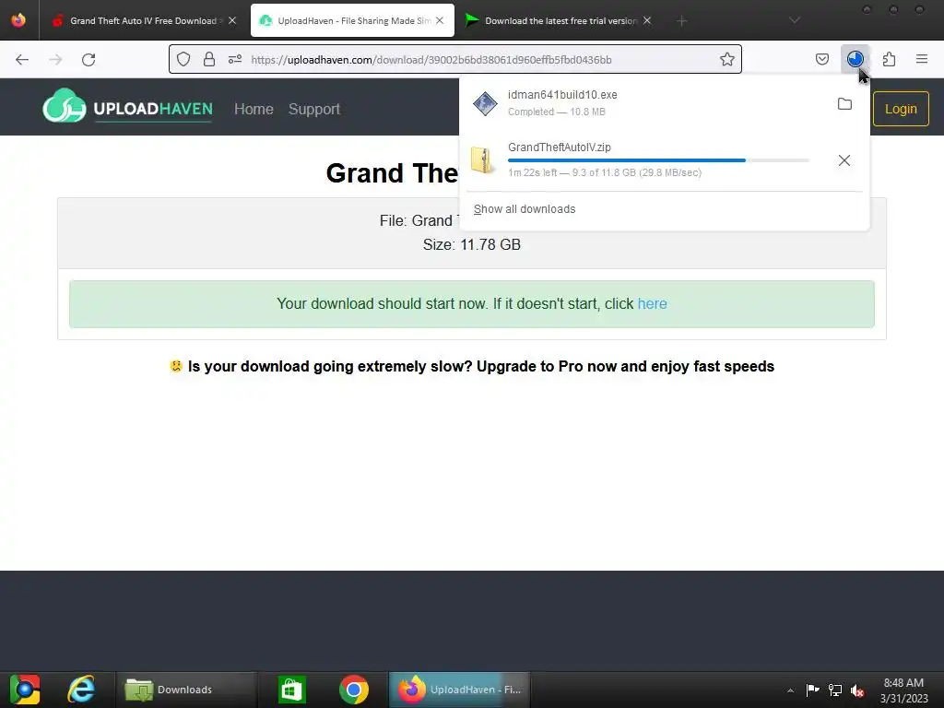
Task: Show idman641build10.exe in folder
Action: [x=844, y=103]
